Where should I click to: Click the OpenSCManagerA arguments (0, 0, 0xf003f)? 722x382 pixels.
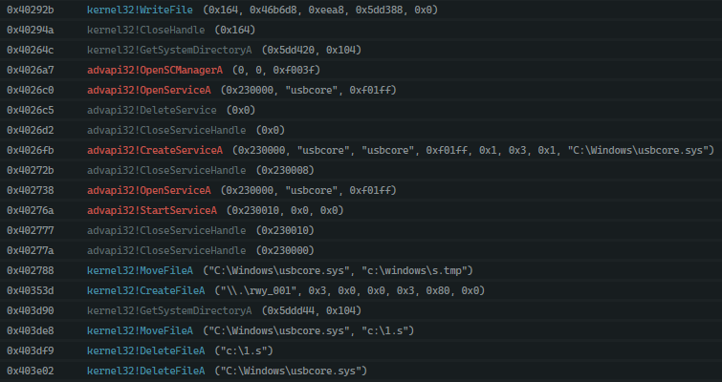pos(276,70)
